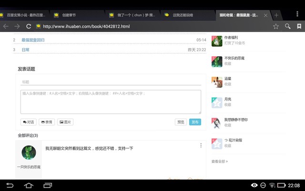Close the active 猫和老鼠 tab
This screenshot has height=191, width=305.
266,15
